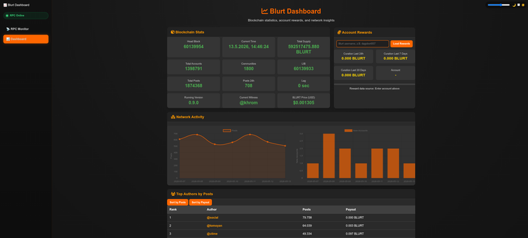The width and height of the screenshot is (528, 238).
Task: Click Reward data source note
Action: click(x=374, y=89)
